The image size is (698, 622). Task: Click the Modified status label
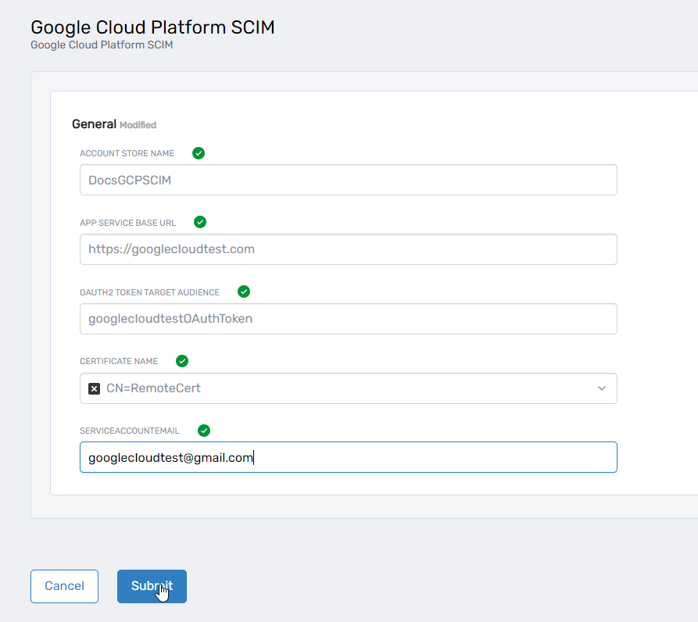138,125
